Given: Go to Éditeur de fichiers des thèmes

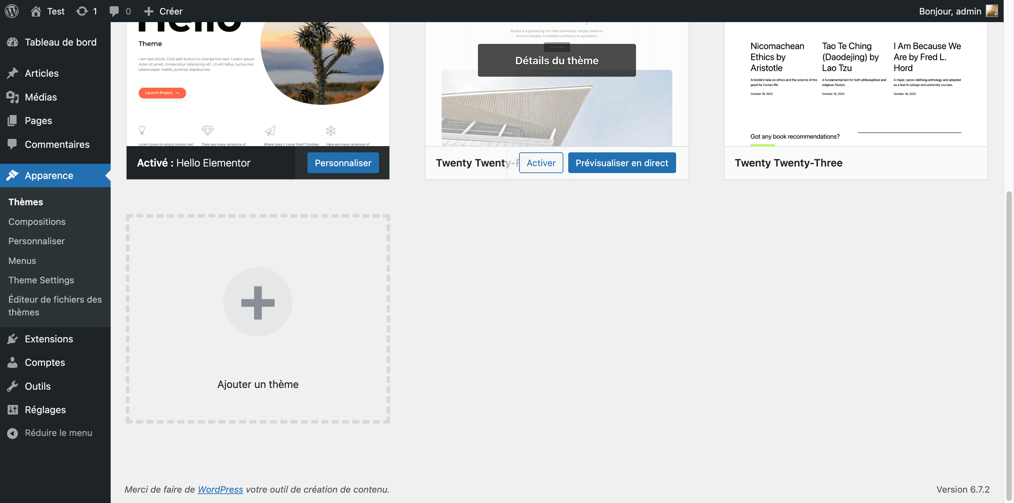Looking at the screenshot, I should coord(55,306).
